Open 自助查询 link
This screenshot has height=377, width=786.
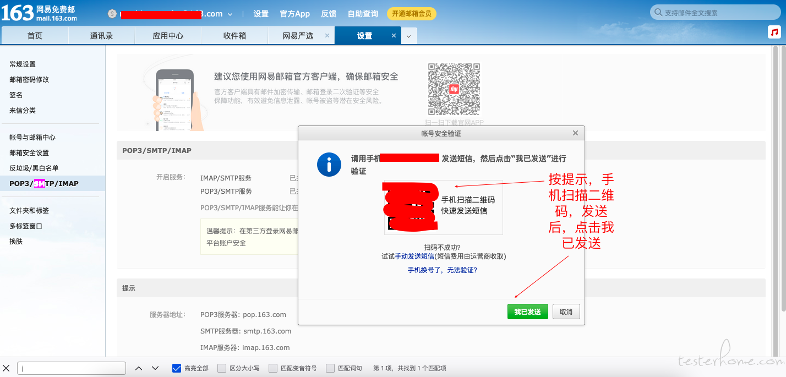tap(363, 14)
